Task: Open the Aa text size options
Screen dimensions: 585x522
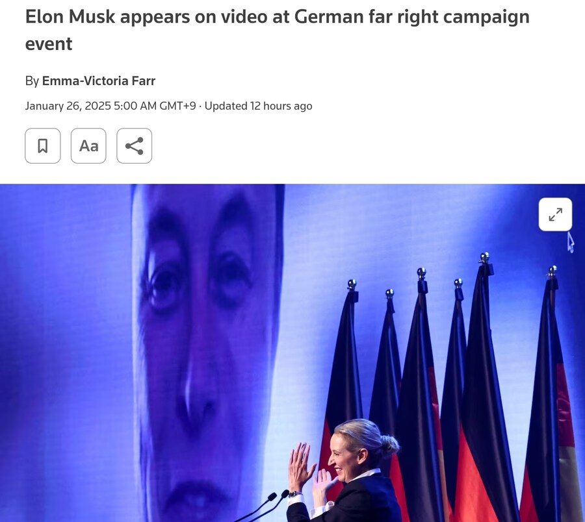Action: [88, 145]
